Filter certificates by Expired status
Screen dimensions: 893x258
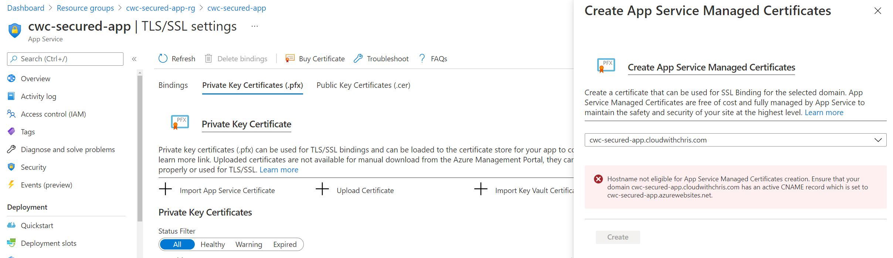(285, 244)
